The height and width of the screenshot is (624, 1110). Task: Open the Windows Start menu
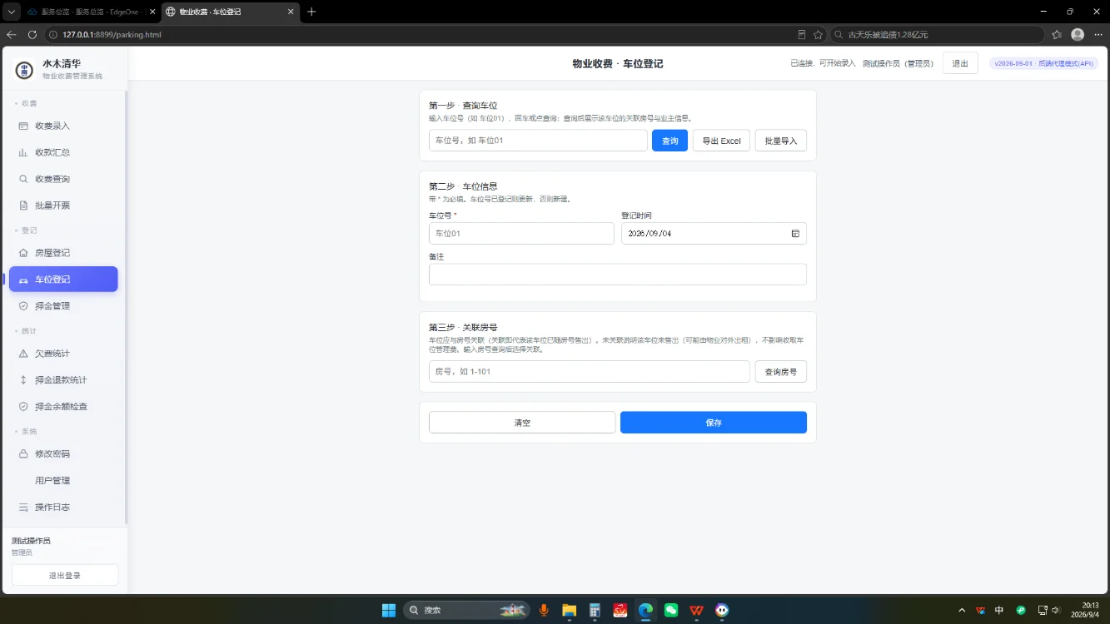[x=389, y=610]
